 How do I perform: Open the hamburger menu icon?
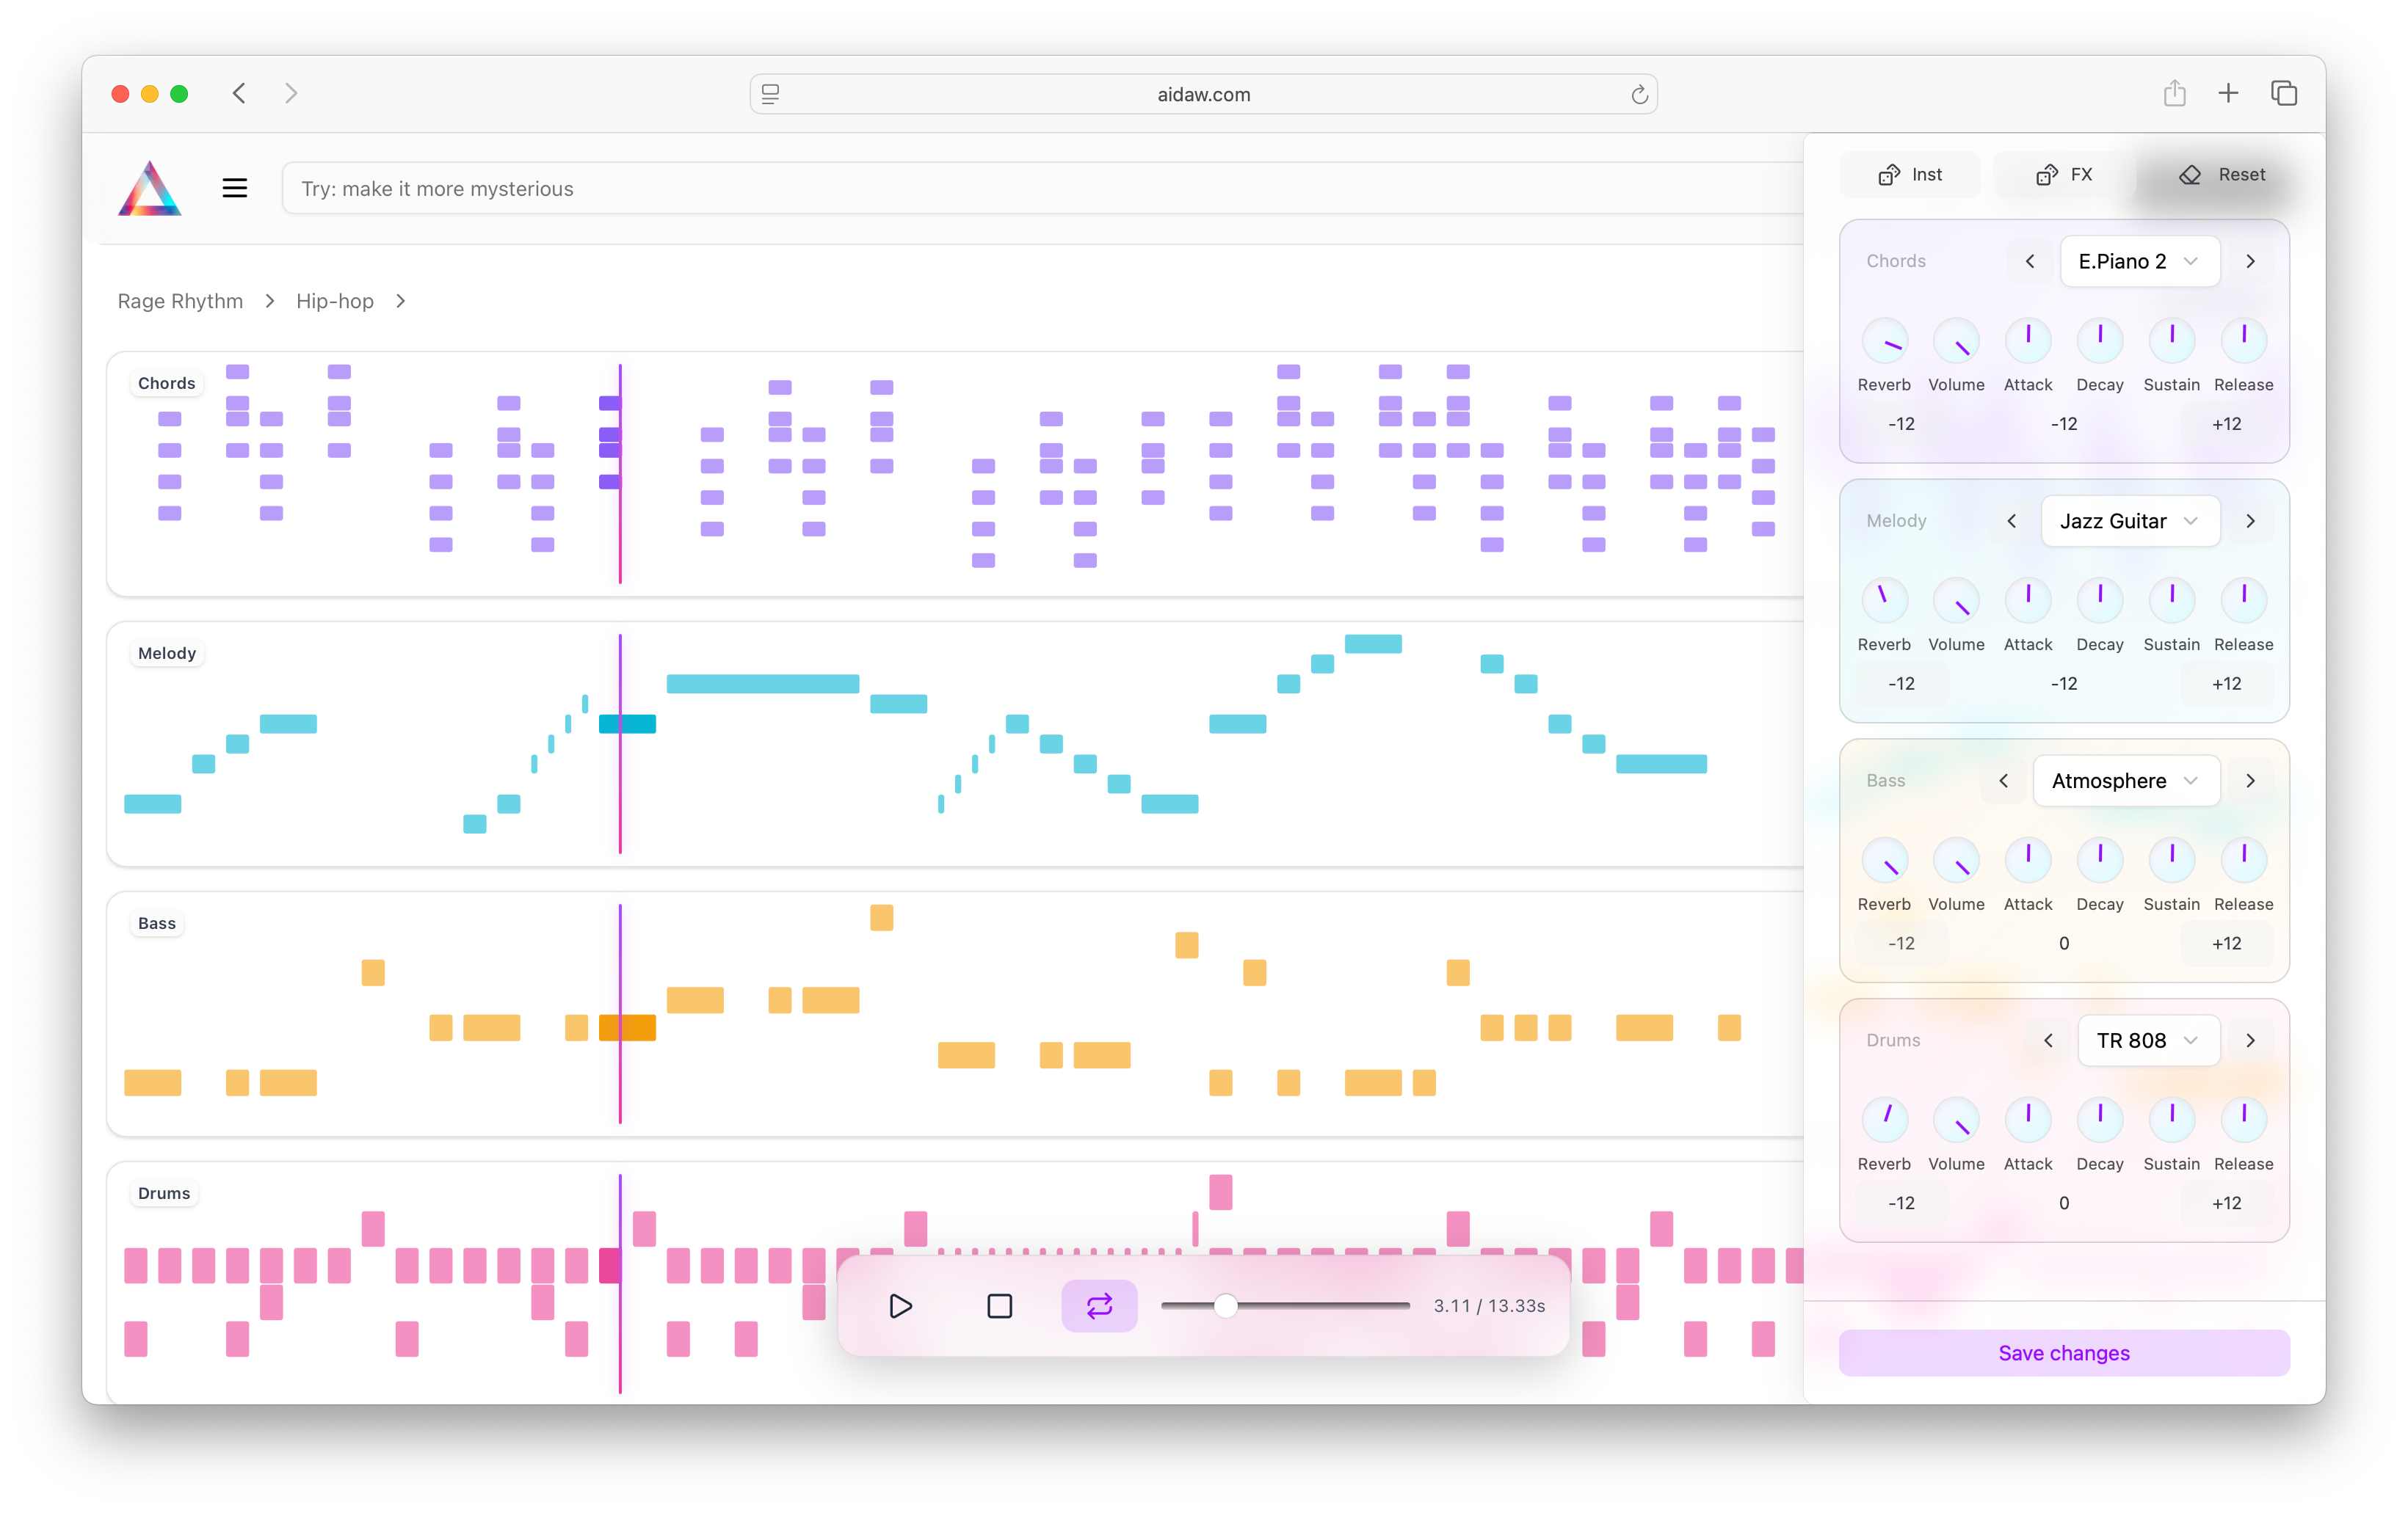click(x=235, y=188)
